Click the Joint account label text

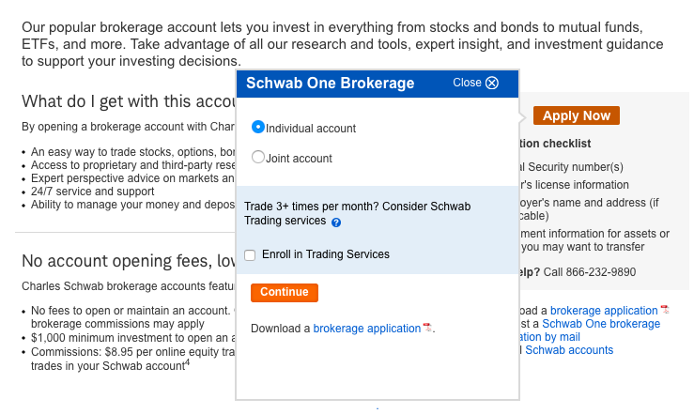click(299, 159)
